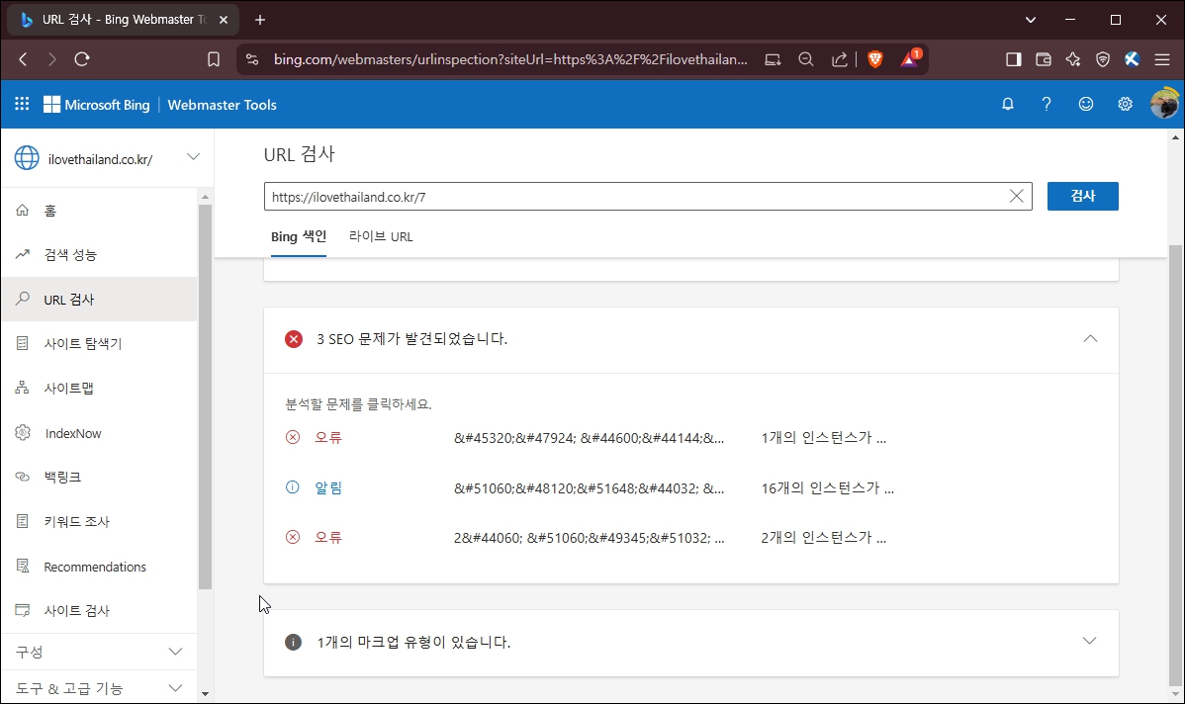This screenshot has width=1185, height=704.
Task: Open the first 오류 issue details
Action: click(327, 436)
